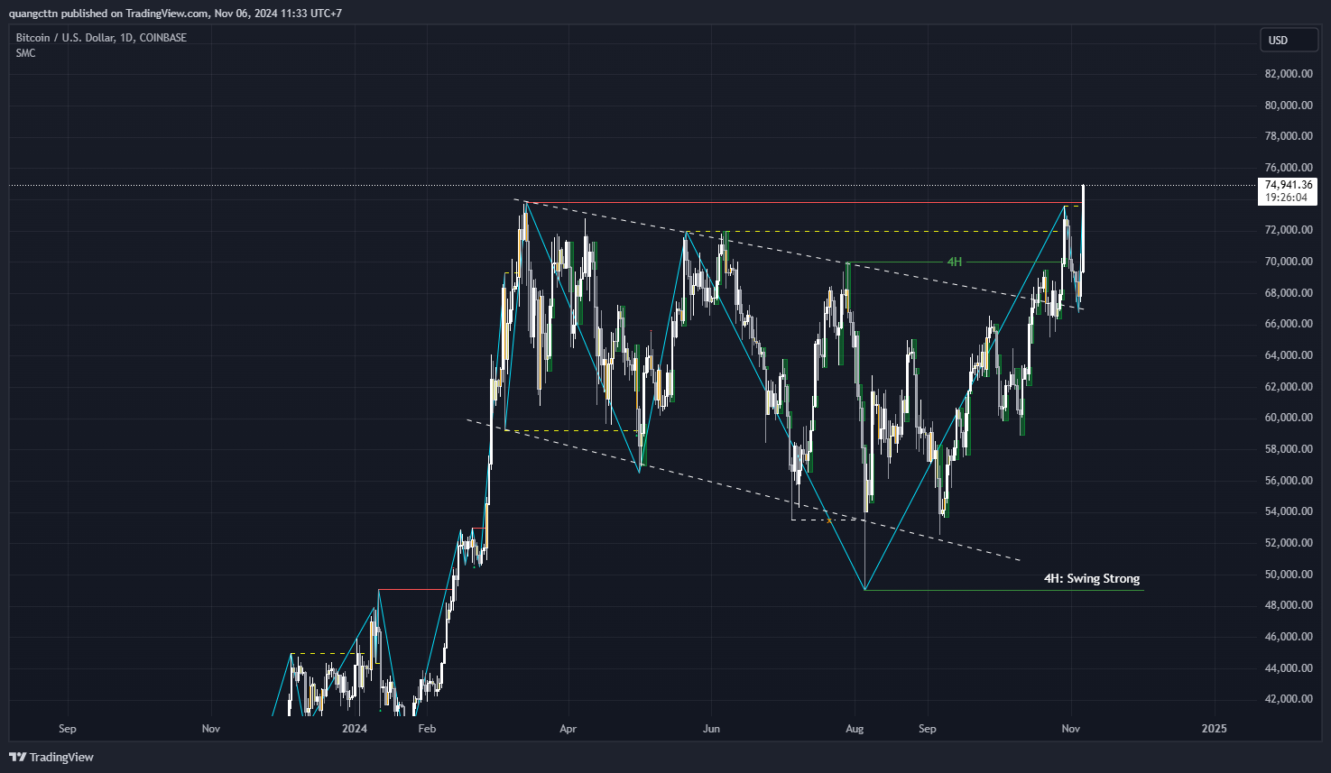1331x773 pixels.
Task: Click the 52,000.00 price axis label
Action: (x=1289, y=543)
